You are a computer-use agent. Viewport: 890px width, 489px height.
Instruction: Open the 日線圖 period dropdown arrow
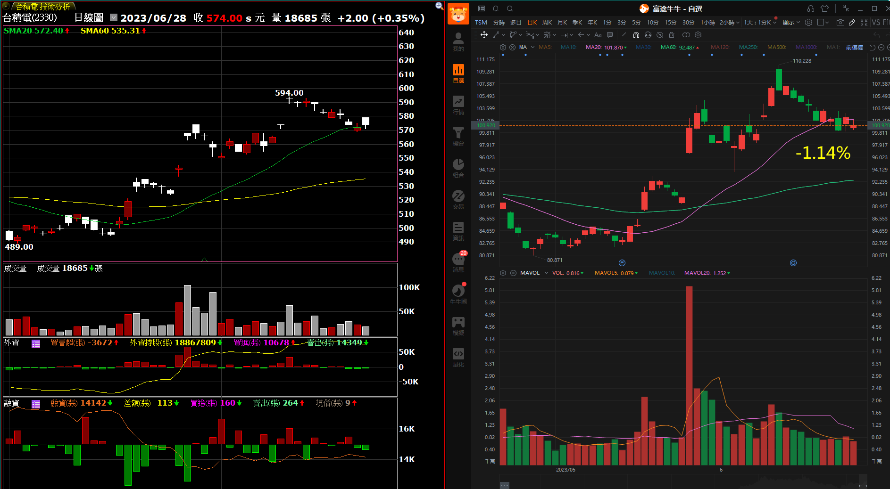pos(114,18)
